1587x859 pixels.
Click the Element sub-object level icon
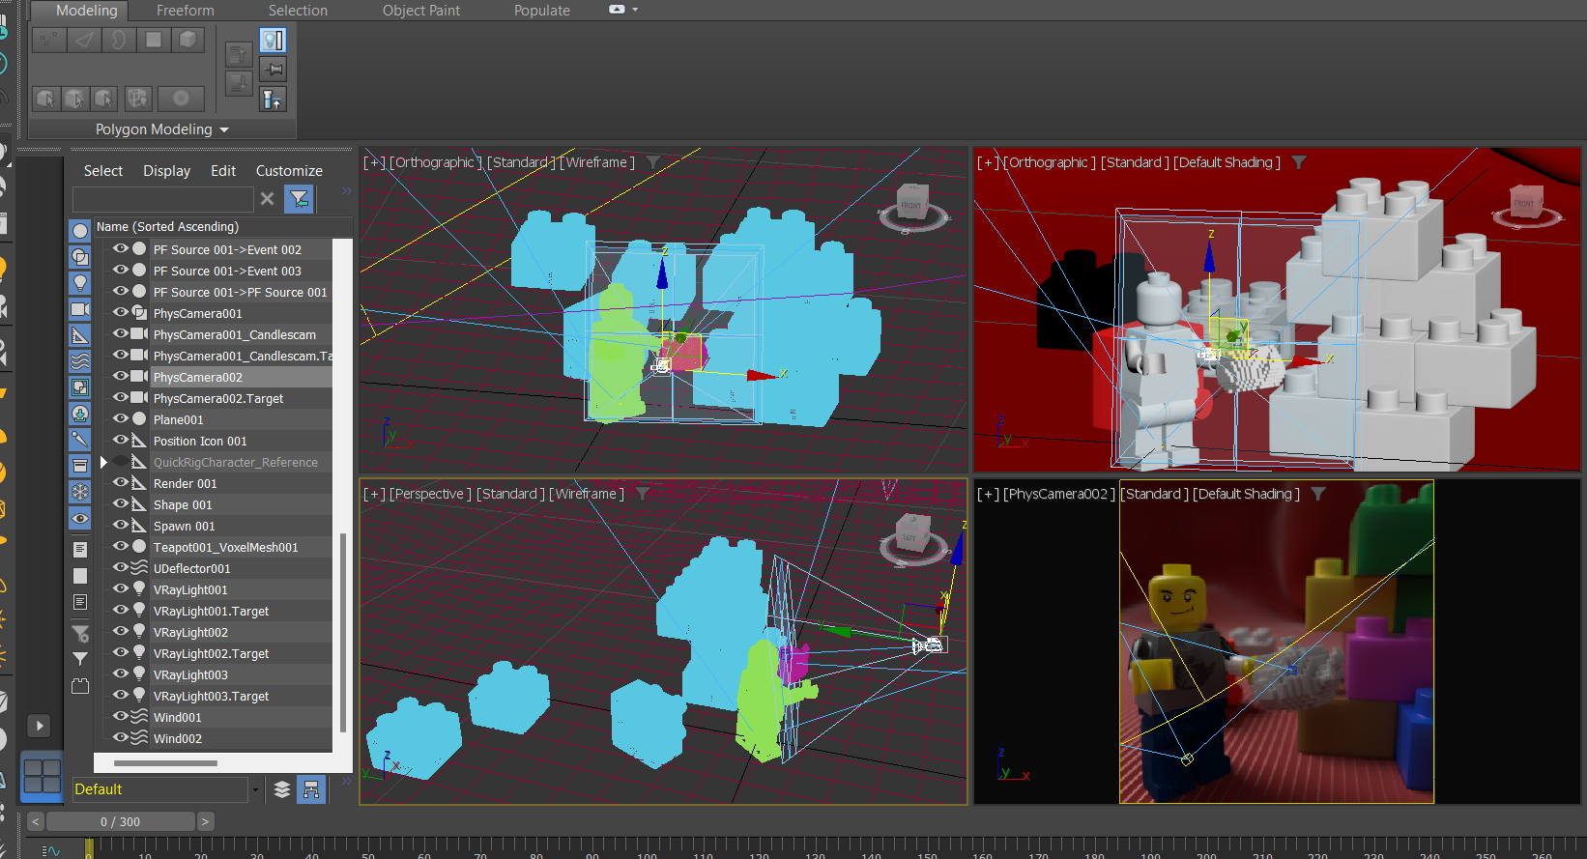coord(188,40)
